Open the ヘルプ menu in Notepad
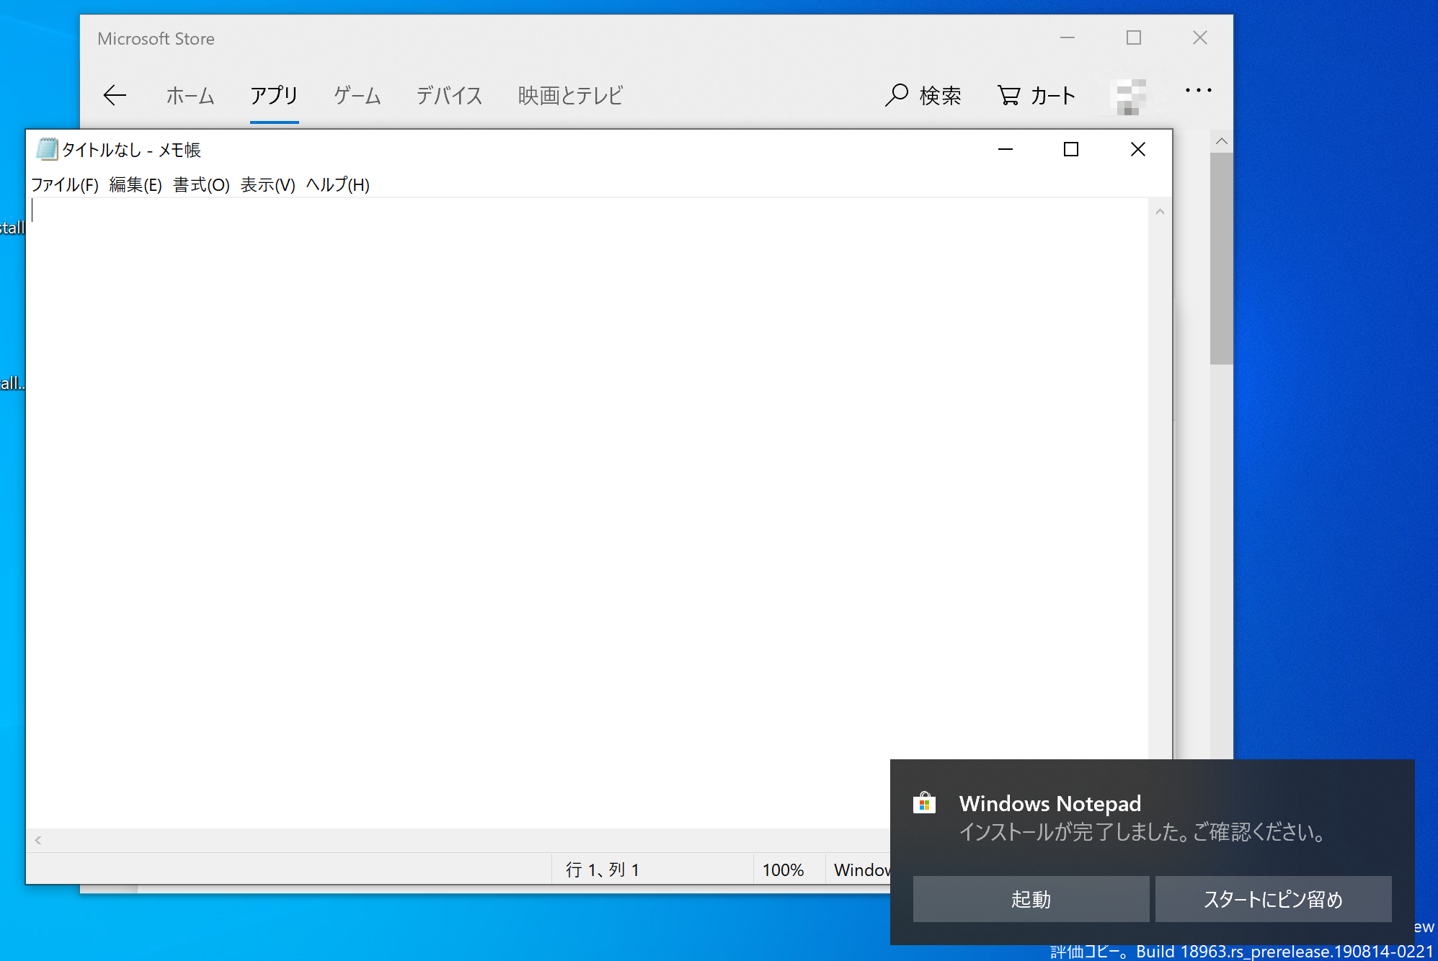Viewport: 1438px width, 961px height. (x=336, y=184)
